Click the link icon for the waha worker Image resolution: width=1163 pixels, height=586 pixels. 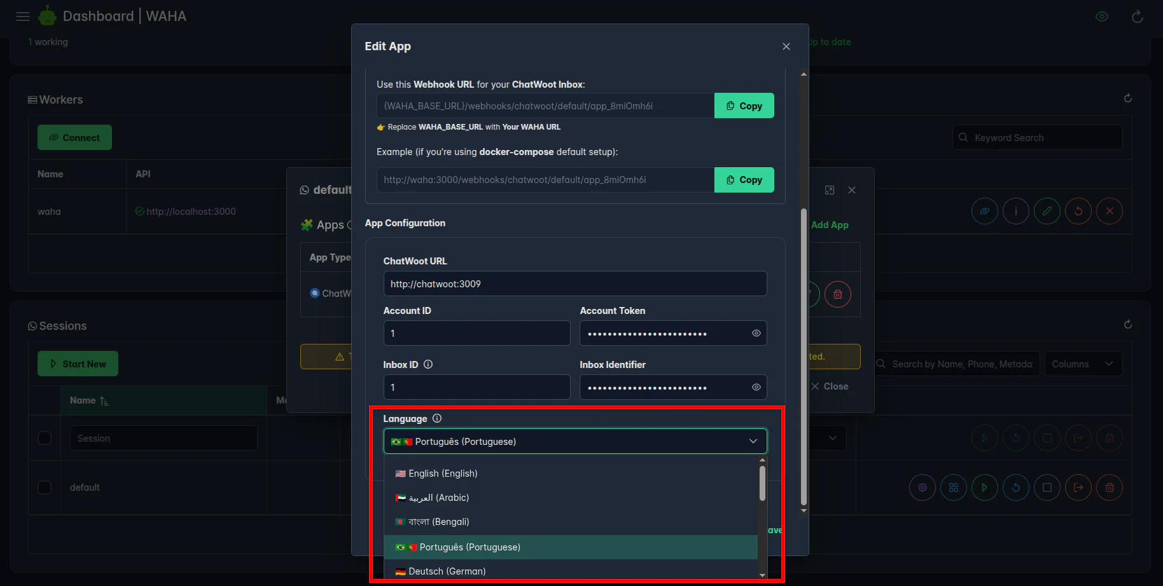click(984, 211)
